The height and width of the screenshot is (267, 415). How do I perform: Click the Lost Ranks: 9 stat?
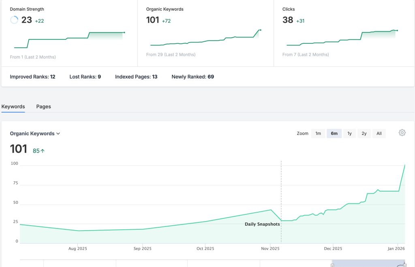pyautogui.click(x=85, y=77)
